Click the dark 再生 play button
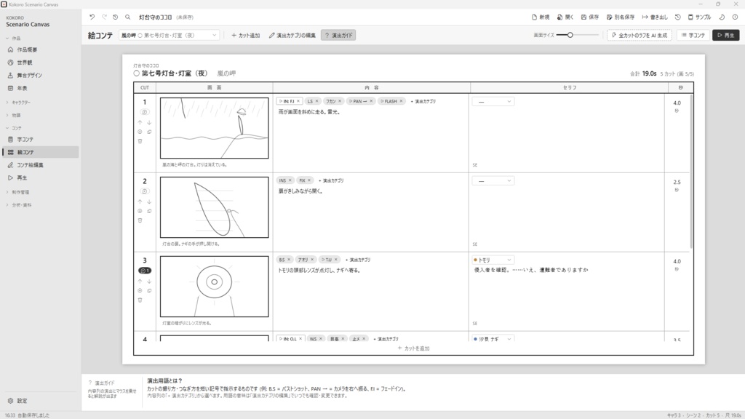745x419 pixels. click(725, 35)
